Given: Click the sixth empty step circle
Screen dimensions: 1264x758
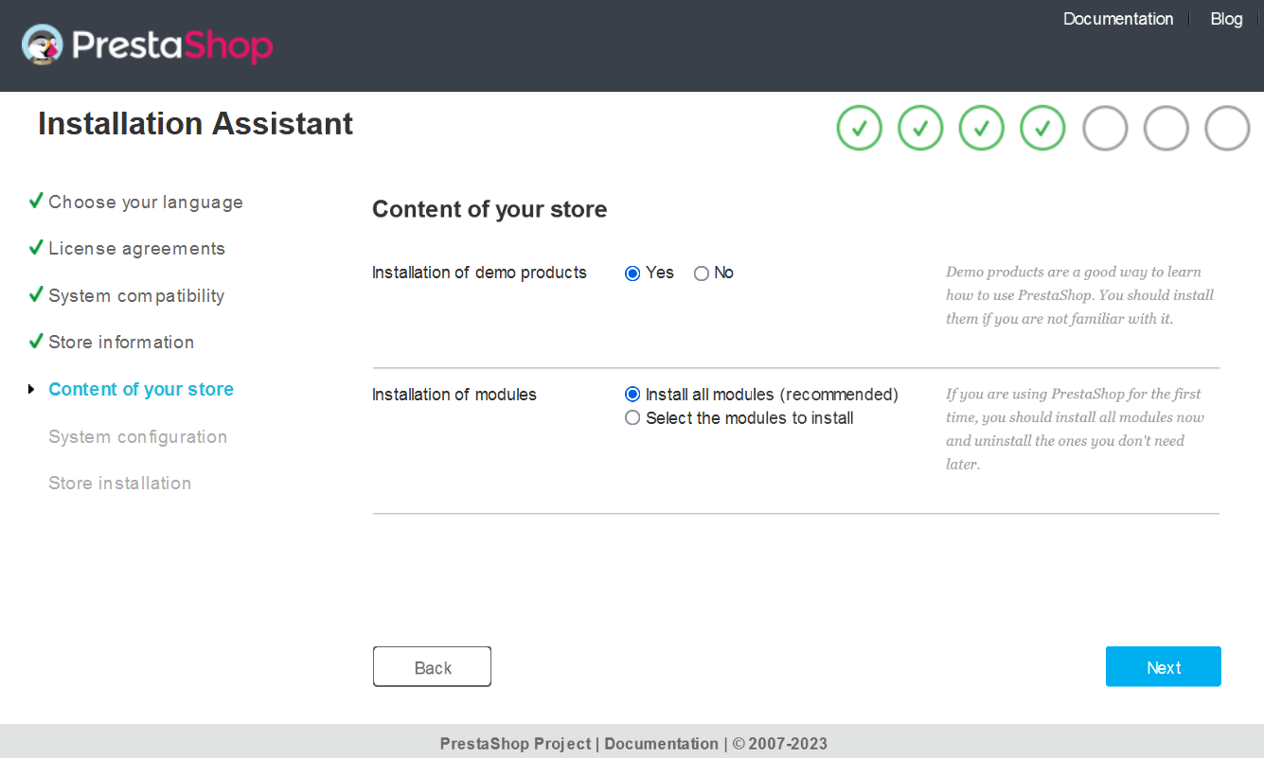Looking at the screenshot, I should (1166, 128).
